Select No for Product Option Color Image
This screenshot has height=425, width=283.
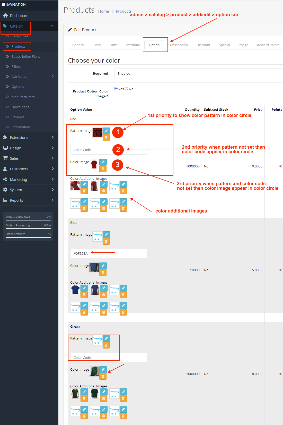click(x=127, y=89)
